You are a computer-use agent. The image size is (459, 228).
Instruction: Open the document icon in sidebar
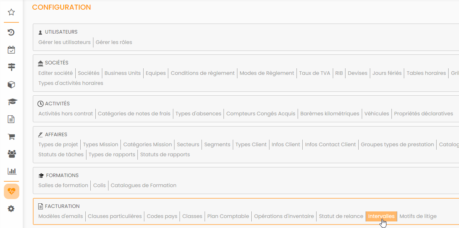pyautogui.click(x=12, y=119)
